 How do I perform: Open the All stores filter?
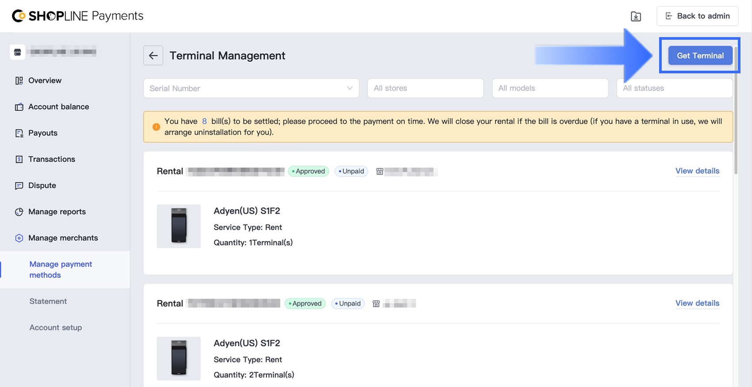point(425,88)
